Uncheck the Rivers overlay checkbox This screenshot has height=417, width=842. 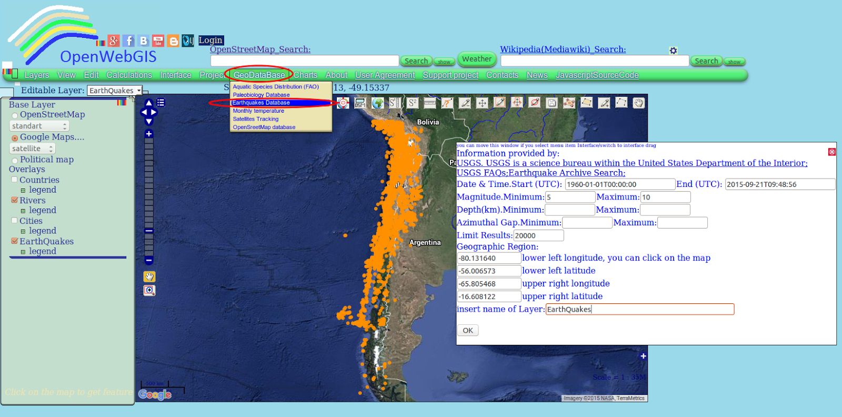point(15,200)
